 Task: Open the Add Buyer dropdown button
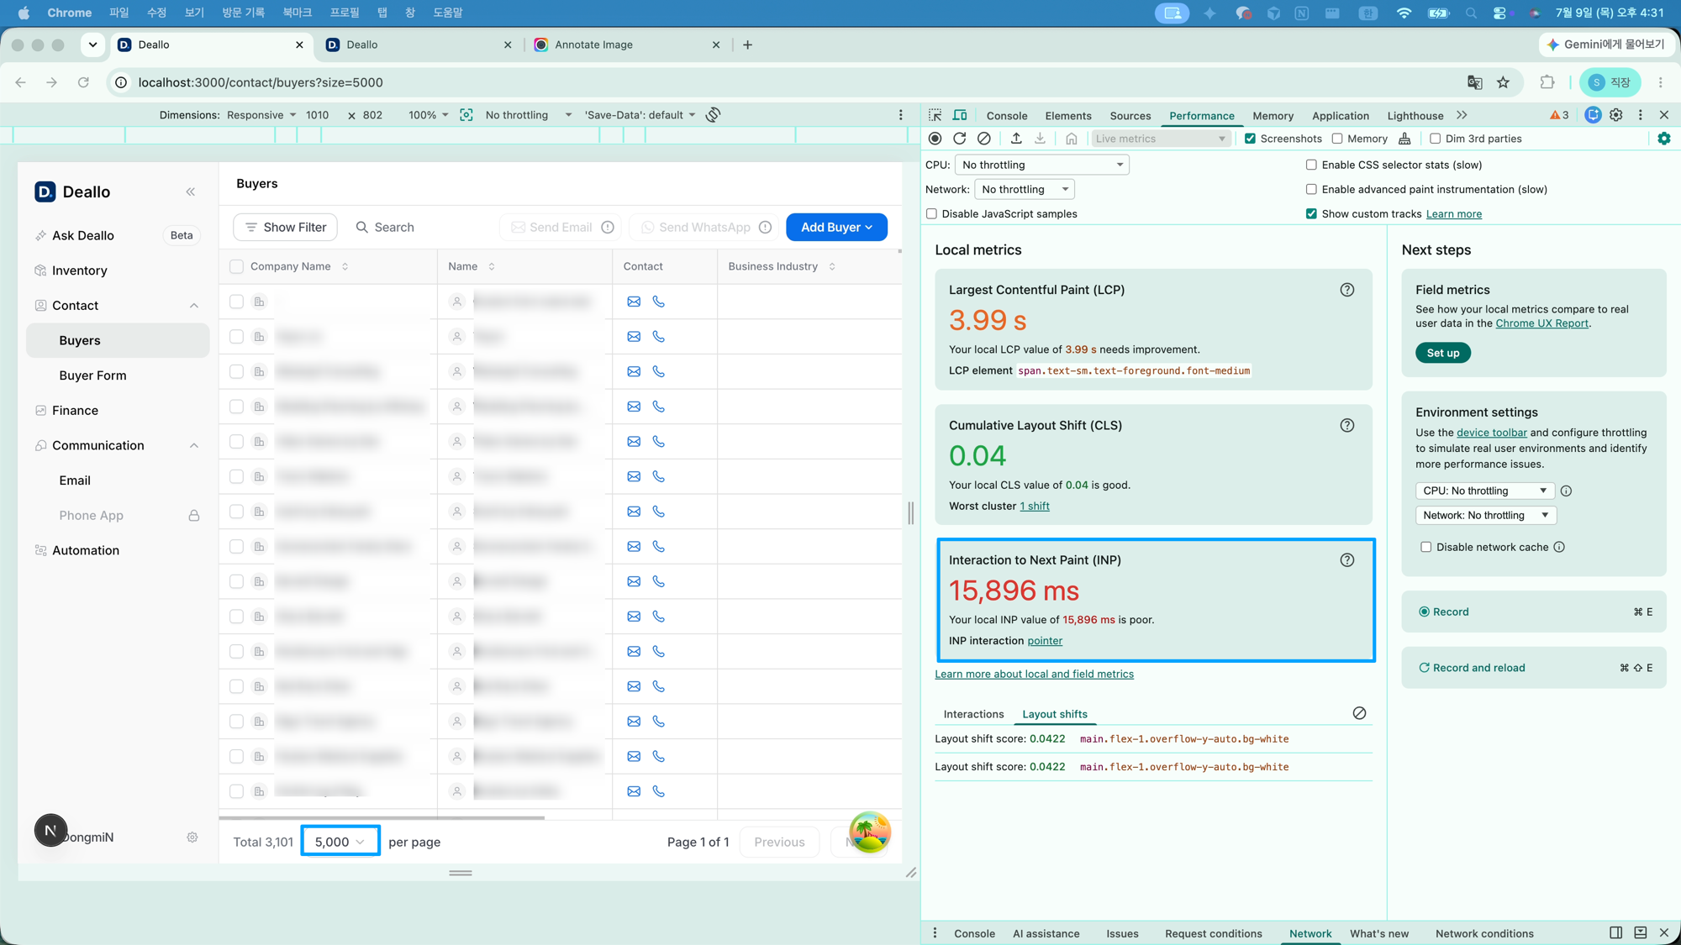836,227
